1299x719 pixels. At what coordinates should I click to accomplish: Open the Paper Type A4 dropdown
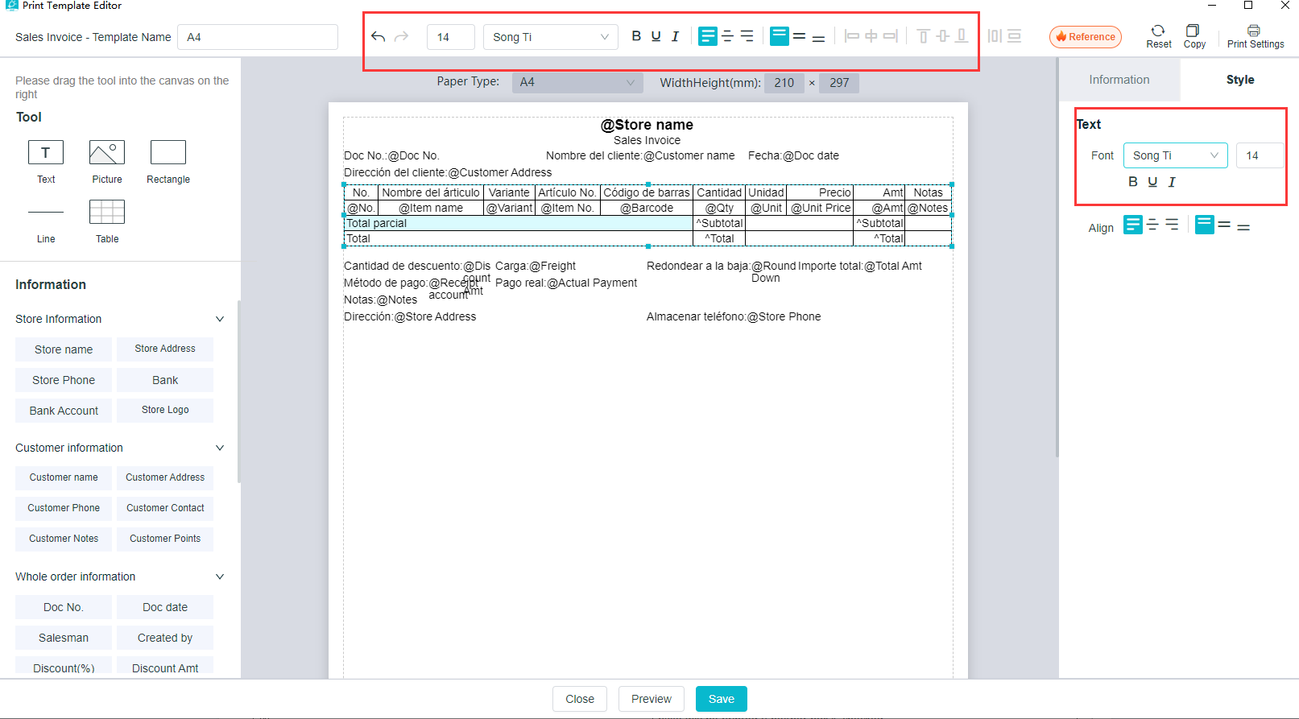(577, 82)
